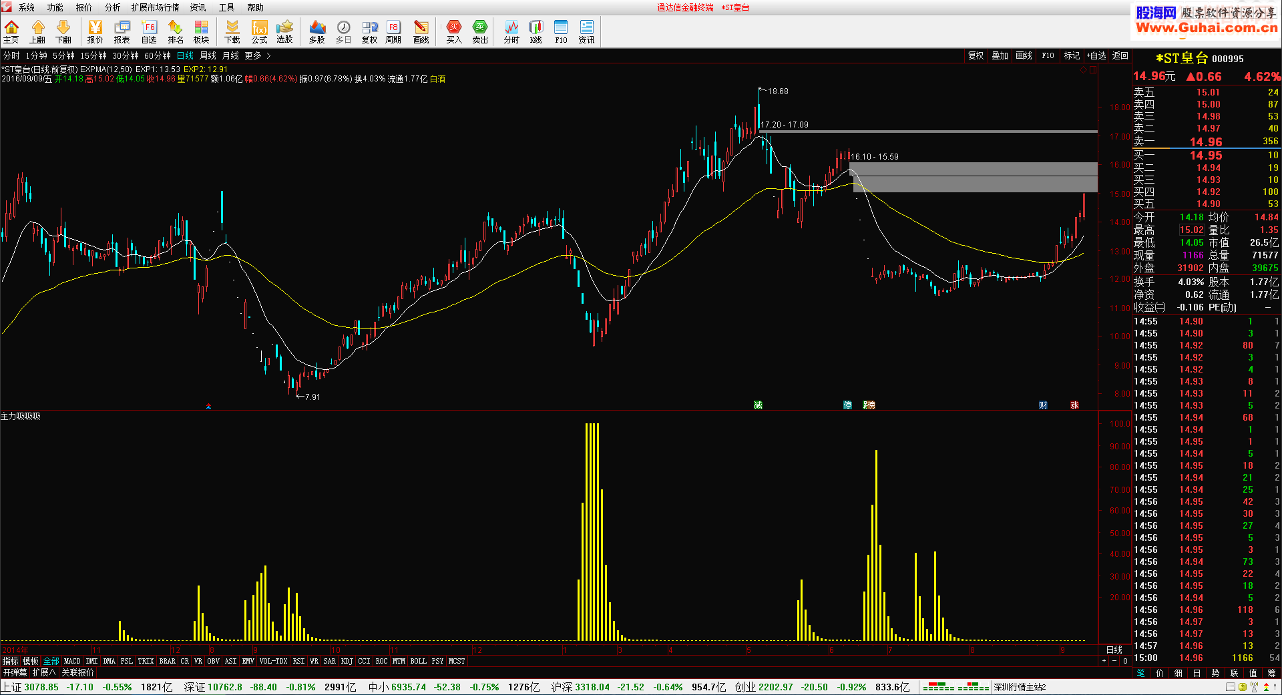
Task: Click the 上证 3078.85 index in status bar
Action: click(30, 687)
